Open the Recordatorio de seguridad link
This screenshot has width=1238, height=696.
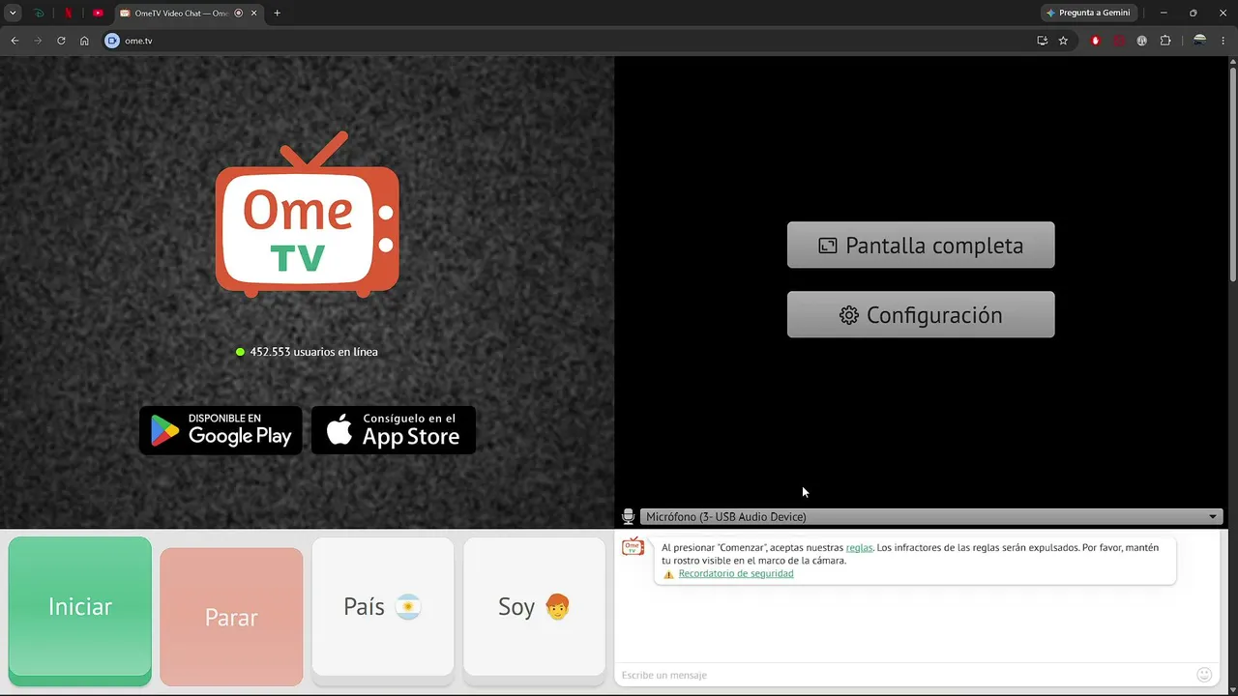[736, 574]
